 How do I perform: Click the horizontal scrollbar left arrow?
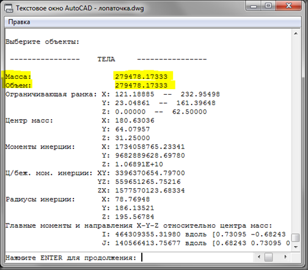click(259, 257)
